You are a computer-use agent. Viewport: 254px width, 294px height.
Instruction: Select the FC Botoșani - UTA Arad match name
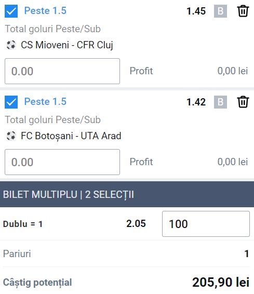(x=71, y=136)
